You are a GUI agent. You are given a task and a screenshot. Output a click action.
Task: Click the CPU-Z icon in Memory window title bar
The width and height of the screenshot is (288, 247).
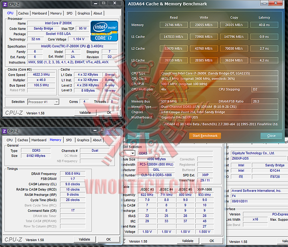4,131
